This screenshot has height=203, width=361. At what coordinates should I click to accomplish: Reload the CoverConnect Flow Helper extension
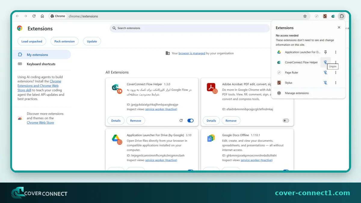181,121
